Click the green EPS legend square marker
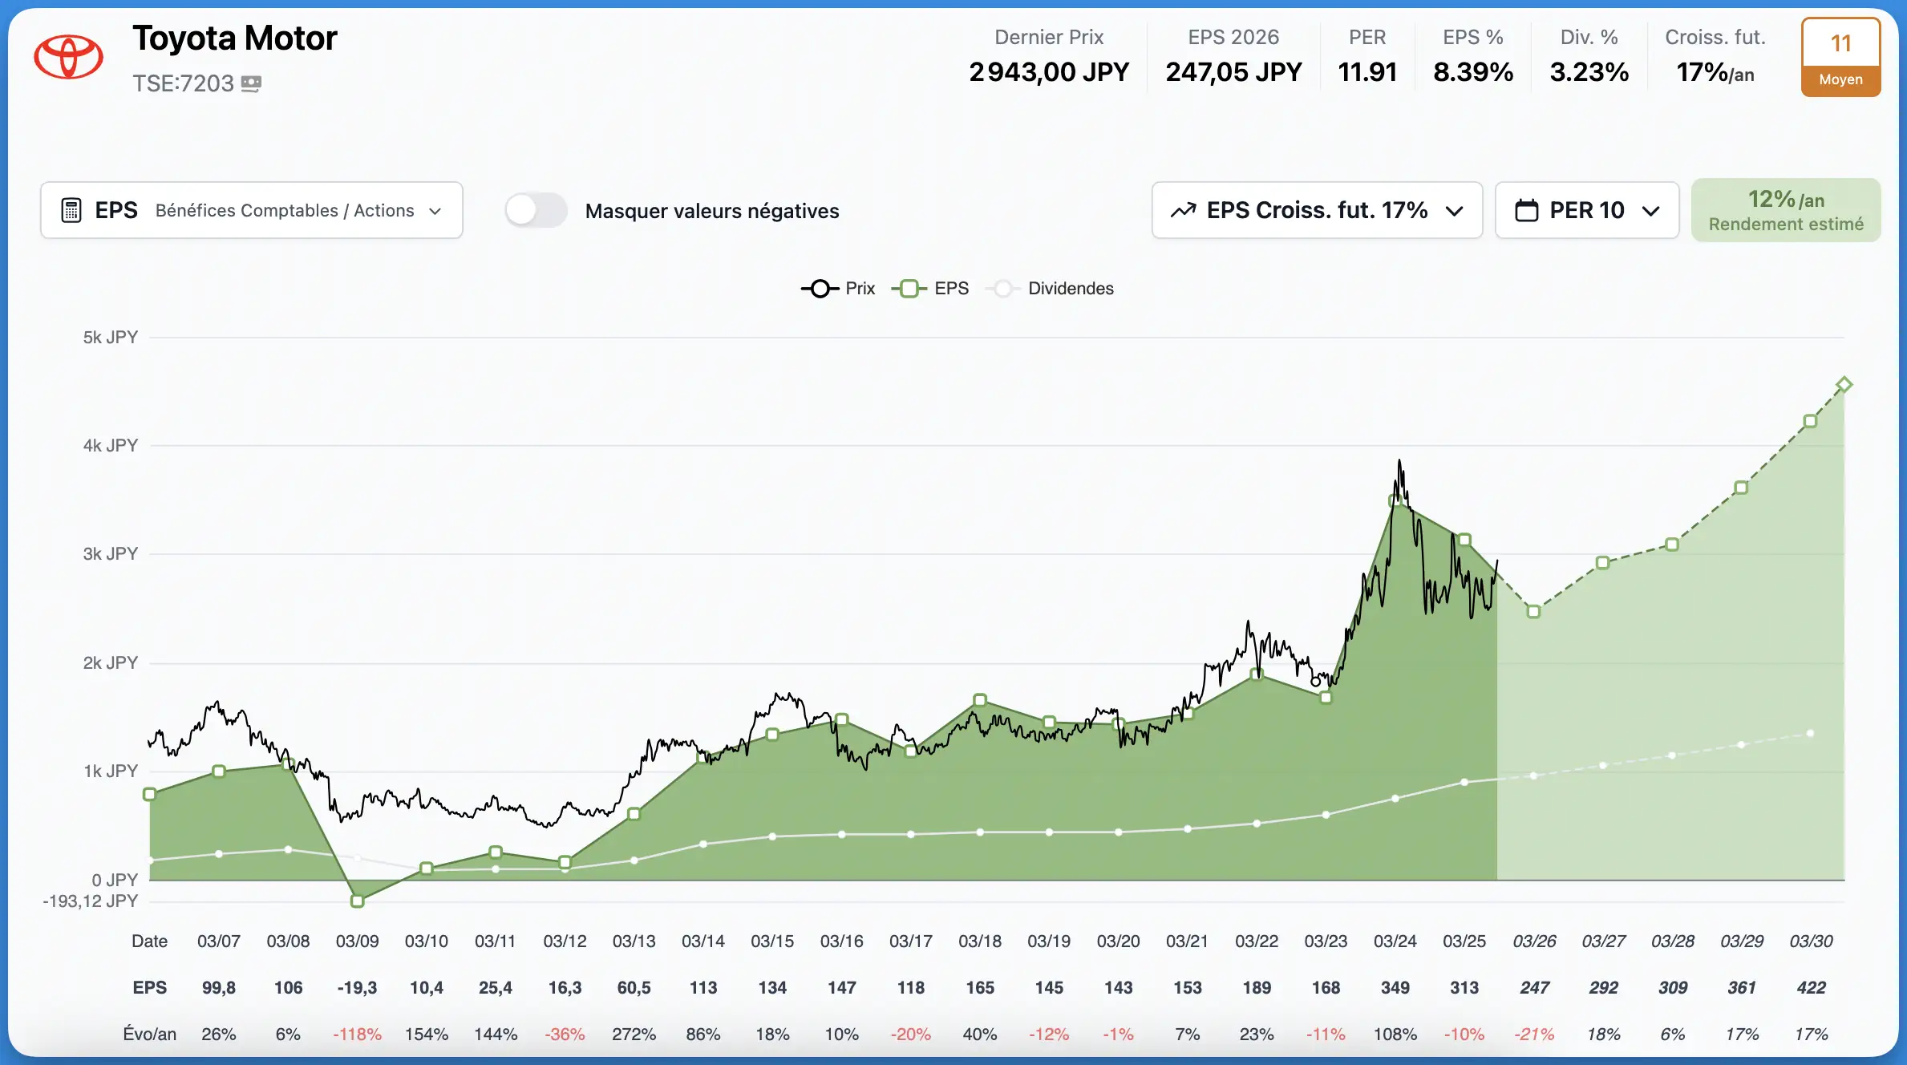Image resolution: width=1907 pixels, height=1065 pixels. tap(909, 289)
